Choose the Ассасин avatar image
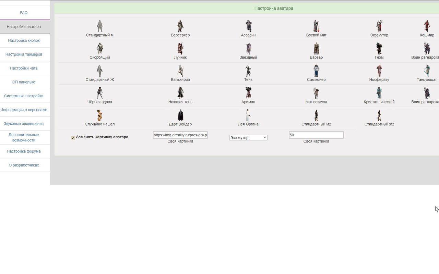Screen dimensions: 439x274 click(x=248, y=26)
